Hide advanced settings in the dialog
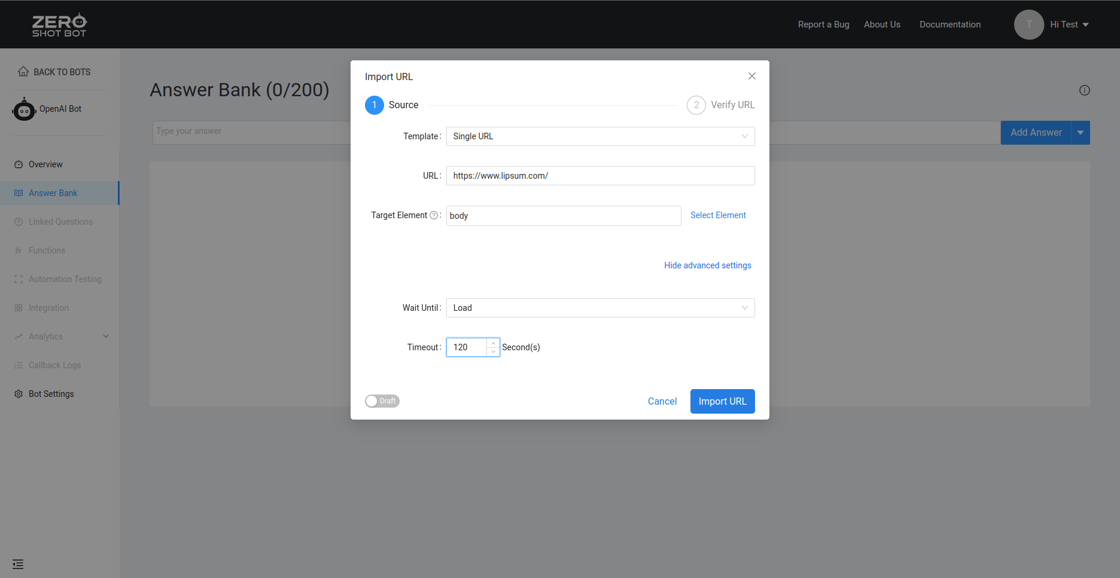1120x578 pixels. click(707, 265)
